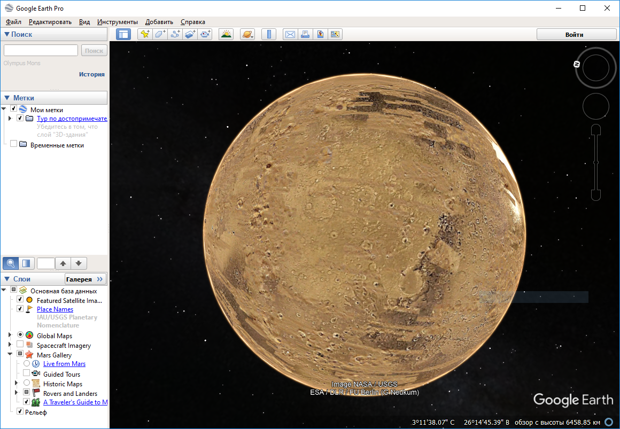Record a tour with the camera icon

(x=205, y=34)
